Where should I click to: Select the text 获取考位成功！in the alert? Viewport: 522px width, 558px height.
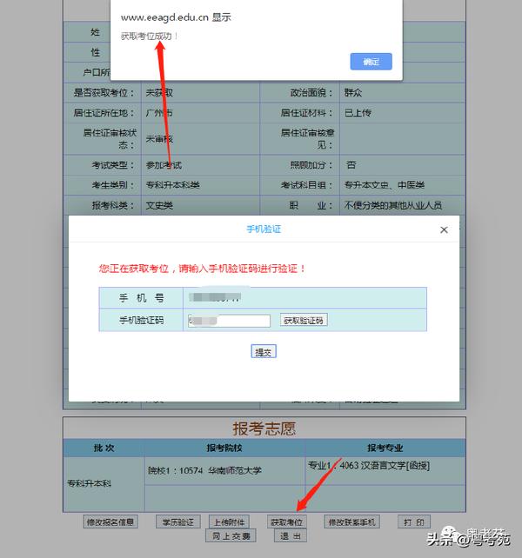149,37
